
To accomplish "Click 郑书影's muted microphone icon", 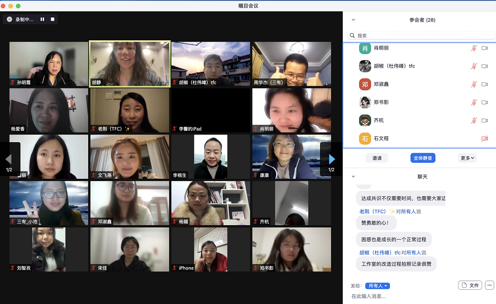I will tap(474, 102).
